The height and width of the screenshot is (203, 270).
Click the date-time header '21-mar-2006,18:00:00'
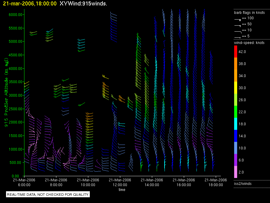point(30,3)
